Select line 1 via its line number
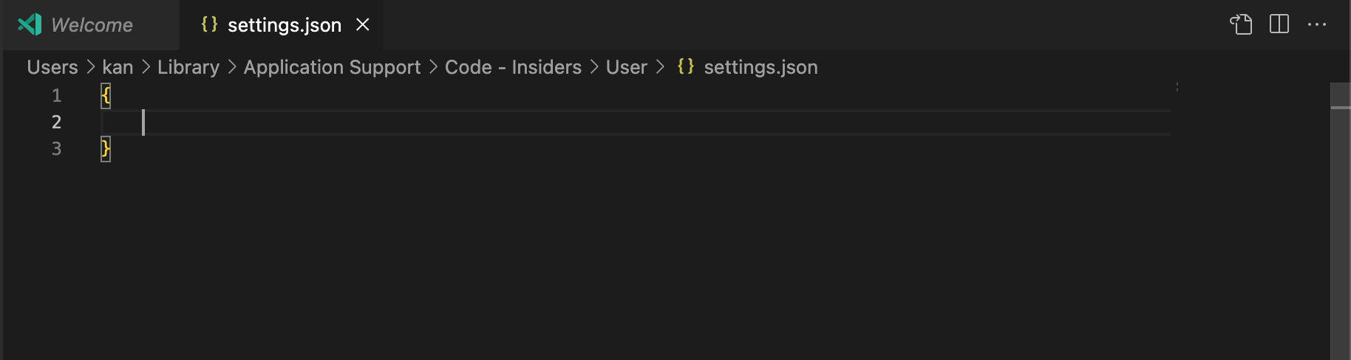The image size is (1351, 360). pos(56,95)
